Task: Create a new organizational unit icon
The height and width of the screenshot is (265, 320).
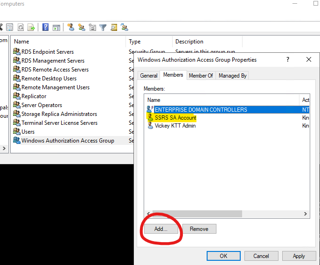Action: (92, 27)
